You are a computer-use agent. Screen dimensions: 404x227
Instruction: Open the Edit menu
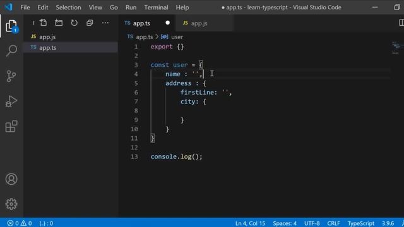(43, 8)
